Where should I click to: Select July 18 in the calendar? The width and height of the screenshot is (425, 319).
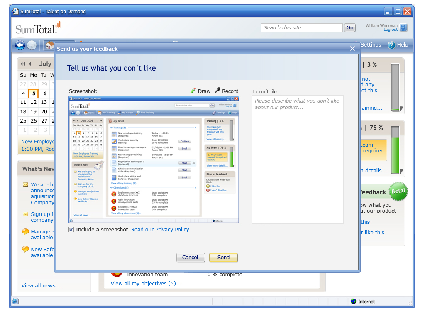point(23,111)
